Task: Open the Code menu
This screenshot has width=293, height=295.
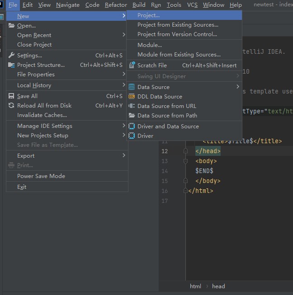Action: [92, 5]
